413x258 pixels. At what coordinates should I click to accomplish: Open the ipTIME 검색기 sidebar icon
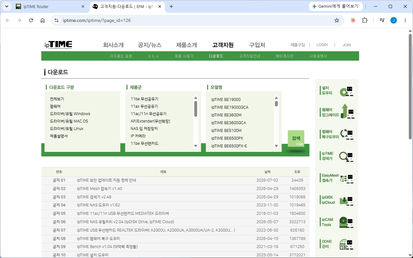(337, 156)
